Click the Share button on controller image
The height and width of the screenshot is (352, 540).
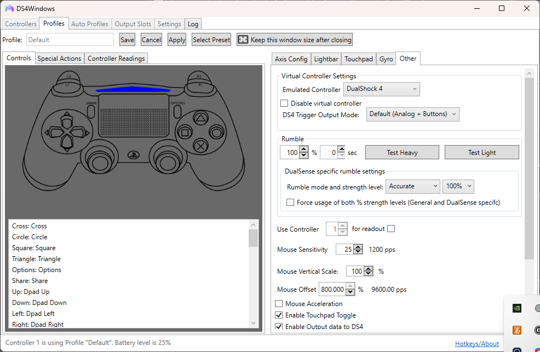[x=91, y=111]
